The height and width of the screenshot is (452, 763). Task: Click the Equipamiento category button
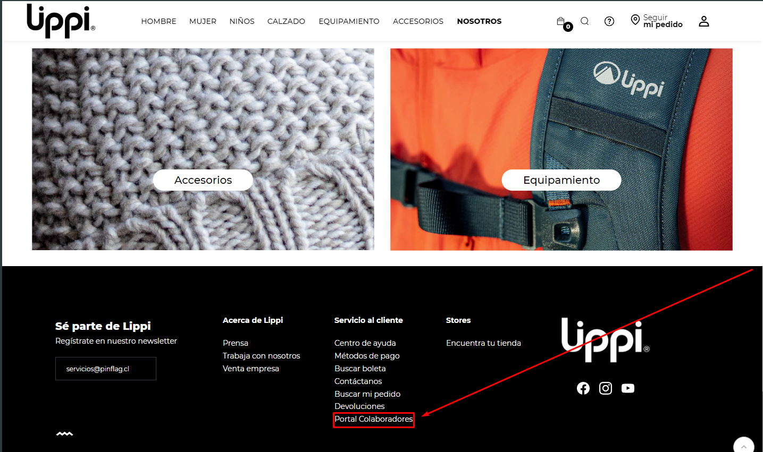(561, 180)
